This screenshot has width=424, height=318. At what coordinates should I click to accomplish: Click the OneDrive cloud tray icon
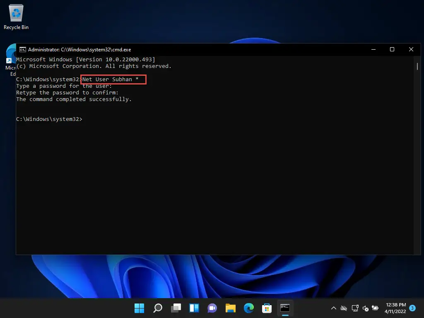[x=344, y=308]
